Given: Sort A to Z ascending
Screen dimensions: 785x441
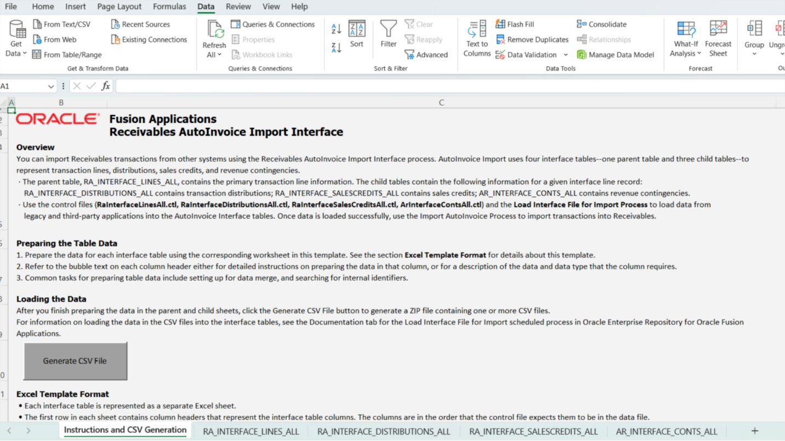Looking at the screenshot, I should [x=337, y=28].
